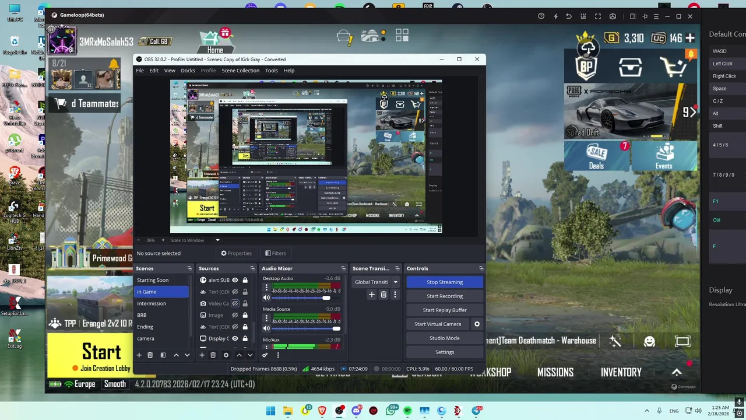Enable Studio Mode

445,338
